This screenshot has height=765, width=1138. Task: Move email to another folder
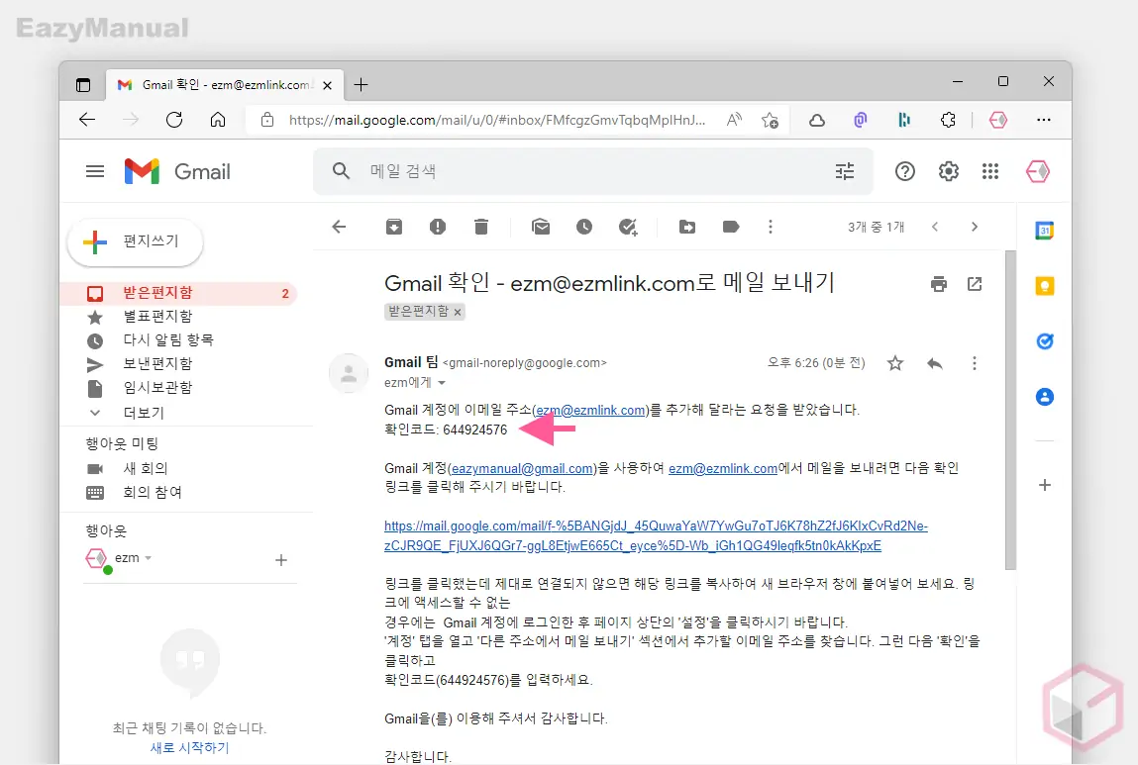click(x=687, y=227)
